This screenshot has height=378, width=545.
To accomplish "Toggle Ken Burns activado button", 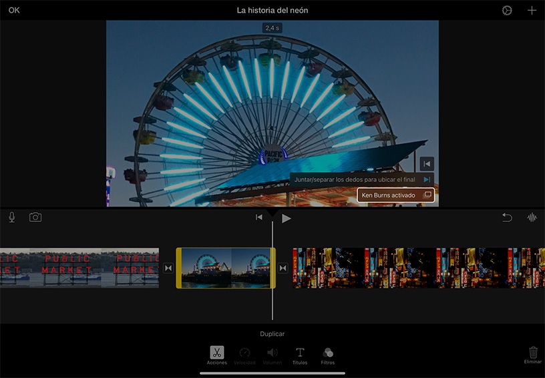I will [395, 195].
